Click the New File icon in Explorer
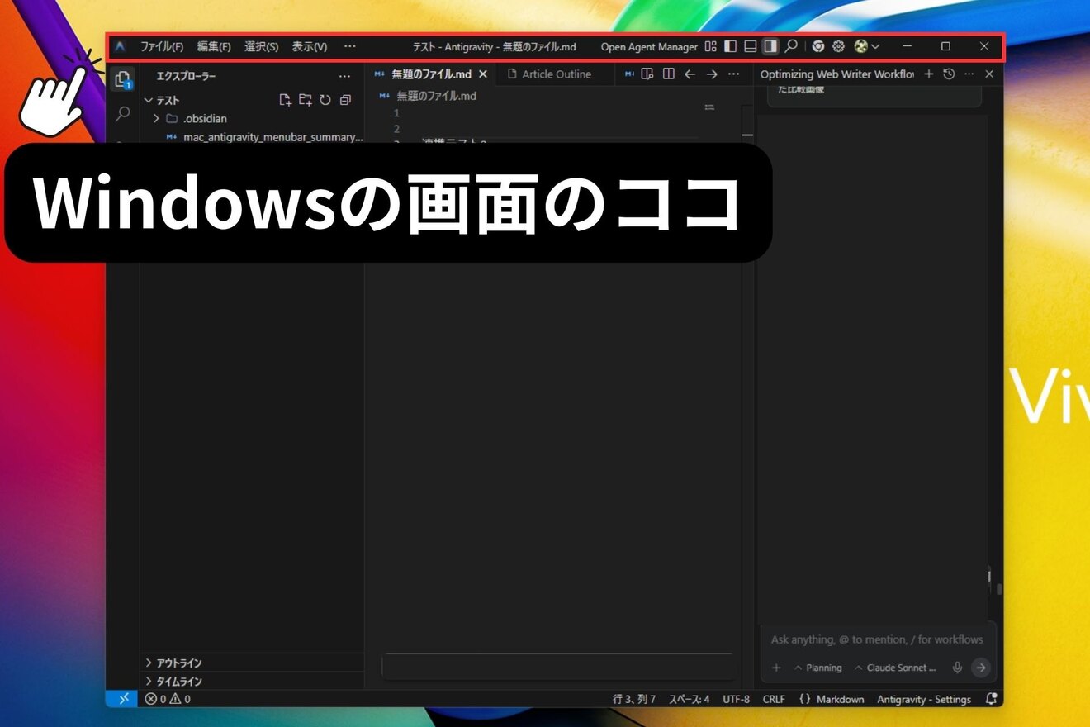The width and height of the screenshot is (1090, 727). point(285,100)
